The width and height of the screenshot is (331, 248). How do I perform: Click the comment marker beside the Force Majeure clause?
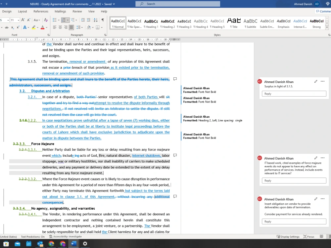(x=175, y=155)
